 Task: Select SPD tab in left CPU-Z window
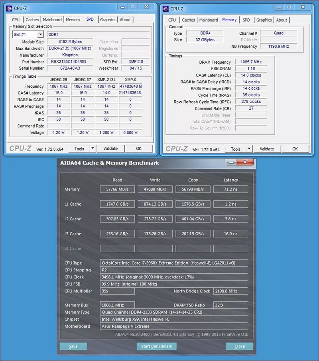(90, 20)
